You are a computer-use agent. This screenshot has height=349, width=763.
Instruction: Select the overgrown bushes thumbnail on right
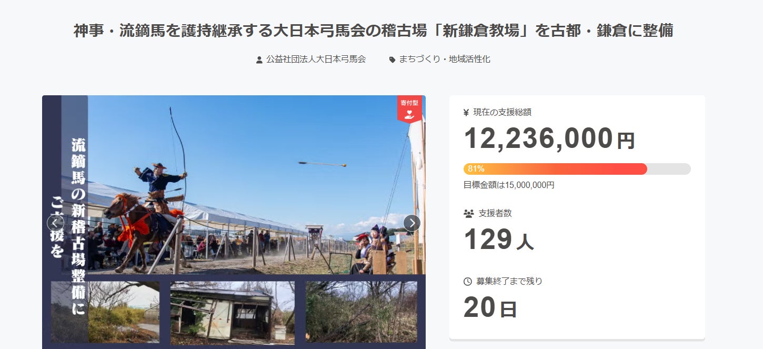click(361, 312)
